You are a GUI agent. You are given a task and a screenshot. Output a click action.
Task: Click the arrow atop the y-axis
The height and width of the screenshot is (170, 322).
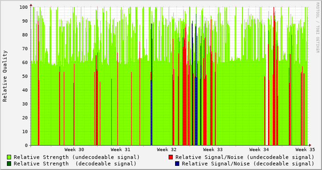(31, 5)
